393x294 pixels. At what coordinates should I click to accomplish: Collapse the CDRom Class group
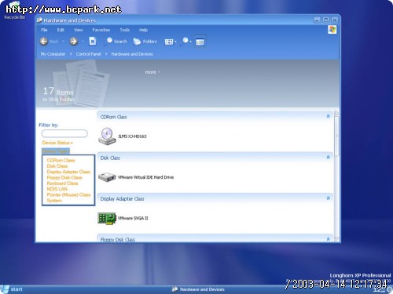[328, 116]
